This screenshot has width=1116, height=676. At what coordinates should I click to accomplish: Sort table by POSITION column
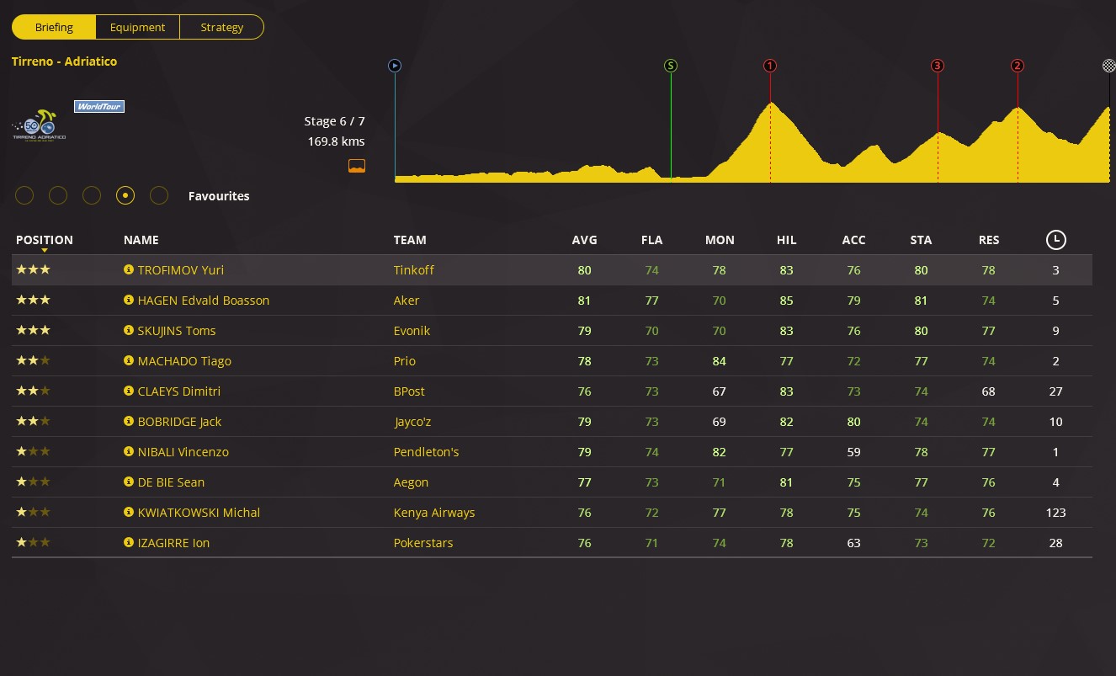pyautogui.click(x=45, y=240)
